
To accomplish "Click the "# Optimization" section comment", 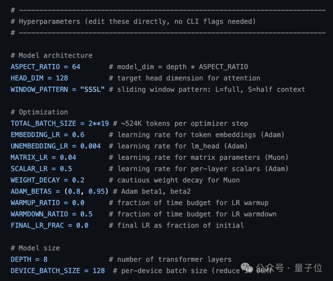I will 39,112.
